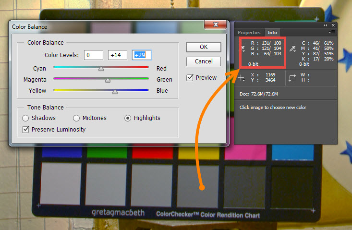Close the Color Balance dialog window
Screen dimensions: 352x230
point(215,24)
